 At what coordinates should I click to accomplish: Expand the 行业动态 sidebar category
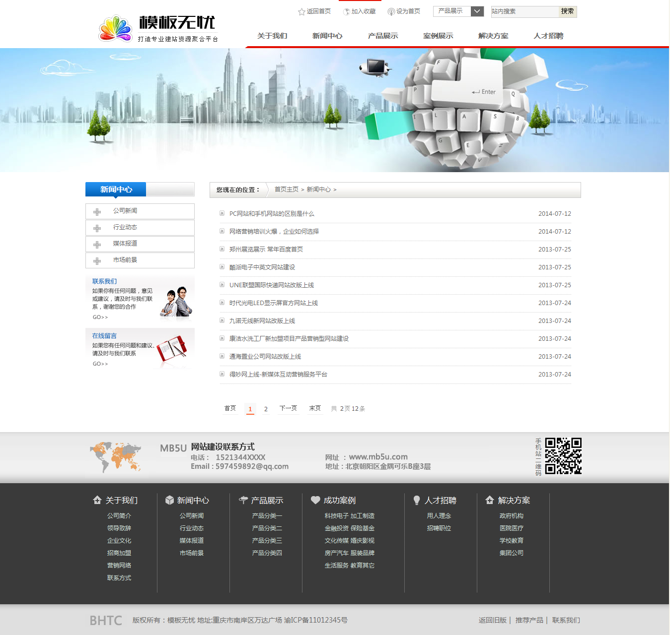point(125,227)
